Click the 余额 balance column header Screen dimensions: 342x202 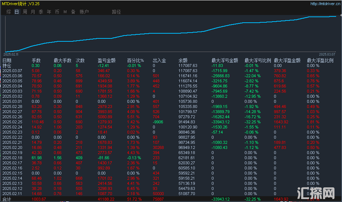pyautogui.click(x=183, y=61)
